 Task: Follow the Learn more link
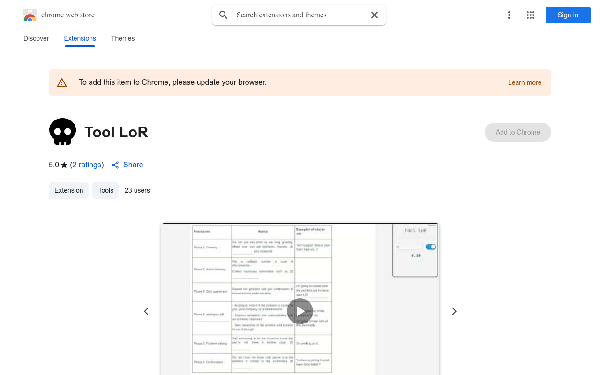(x=525, y=82)
